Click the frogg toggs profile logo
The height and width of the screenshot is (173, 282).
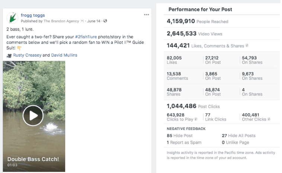pos(13,18)
